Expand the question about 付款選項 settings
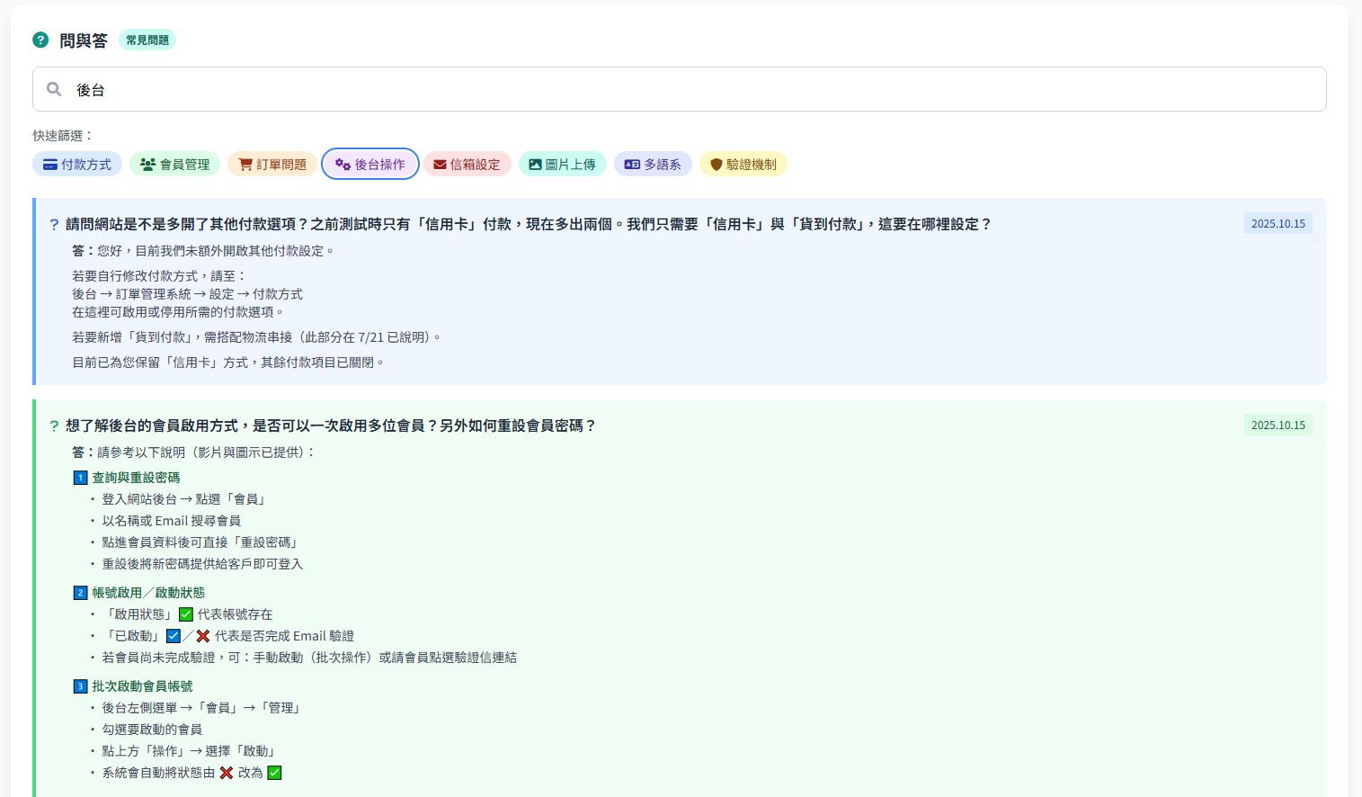This screenshot has height=797, width=1362. (528, 224)
